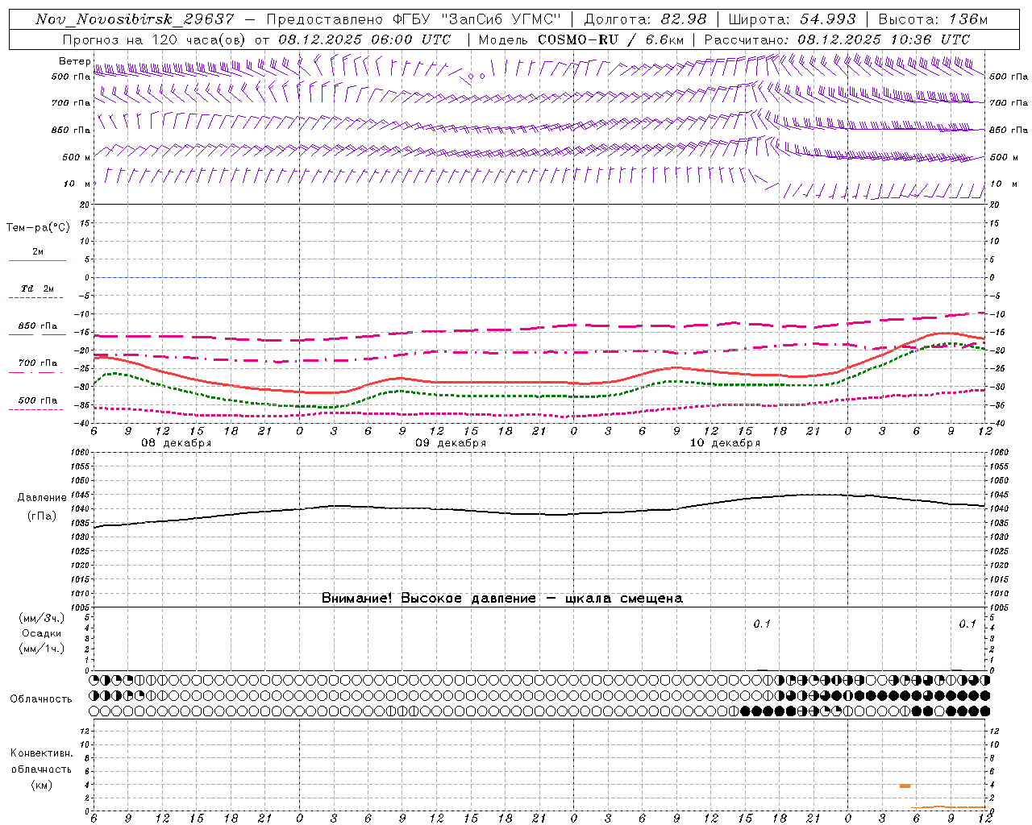The image size is (1032, 825).
Task: Click the Давление panel label
Action: (41, 498)
